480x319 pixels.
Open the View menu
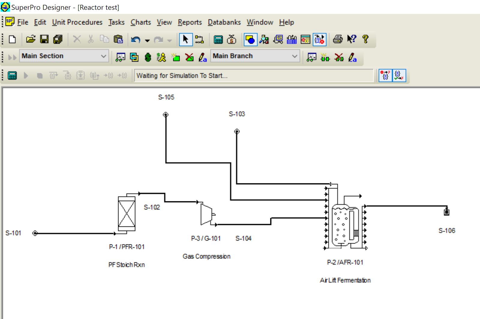(164, 22)
